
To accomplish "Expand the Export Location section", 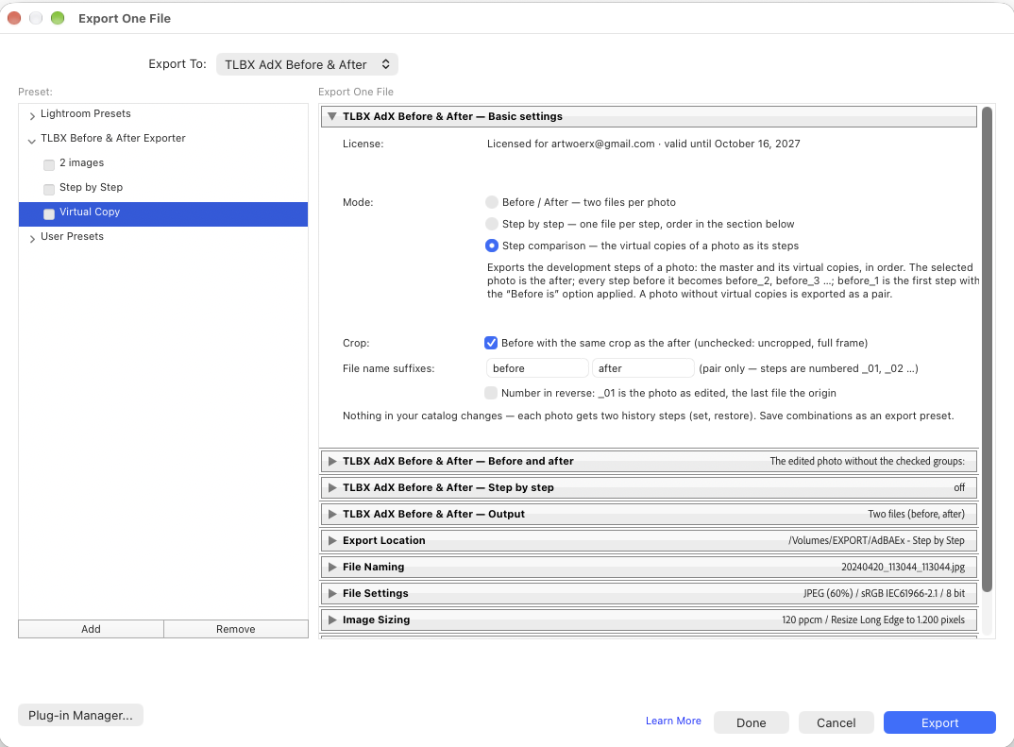I will pos(332,541).
